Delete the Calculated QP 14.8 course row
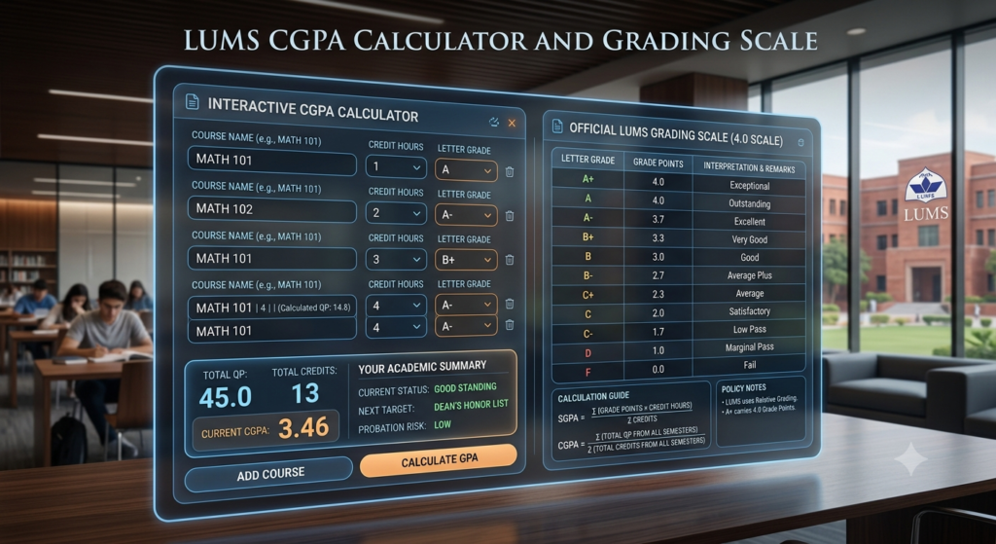 [x=510, y=305]
